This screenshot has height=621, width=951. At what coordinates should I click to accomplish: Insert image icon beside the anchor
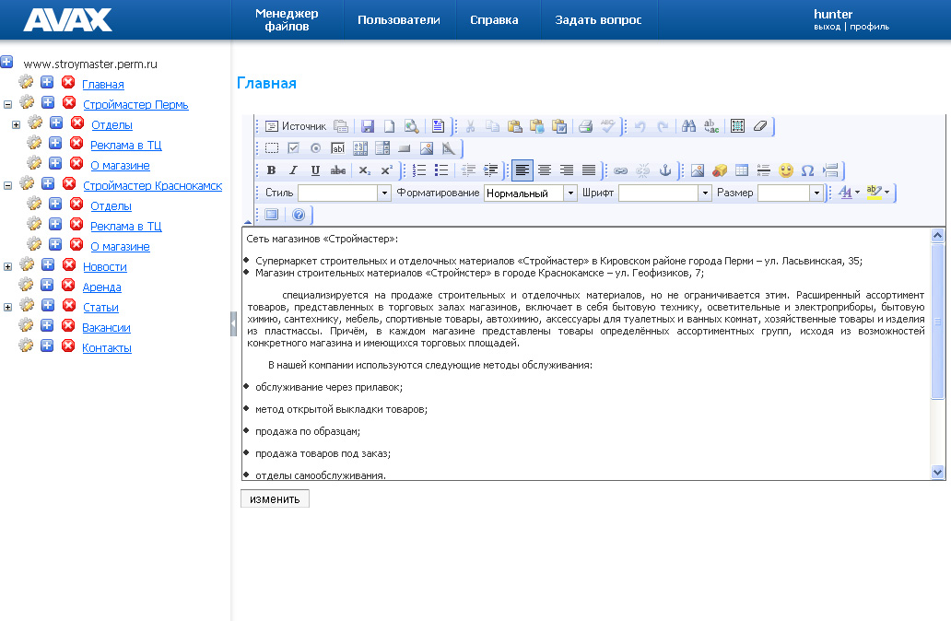click(698, 170)
